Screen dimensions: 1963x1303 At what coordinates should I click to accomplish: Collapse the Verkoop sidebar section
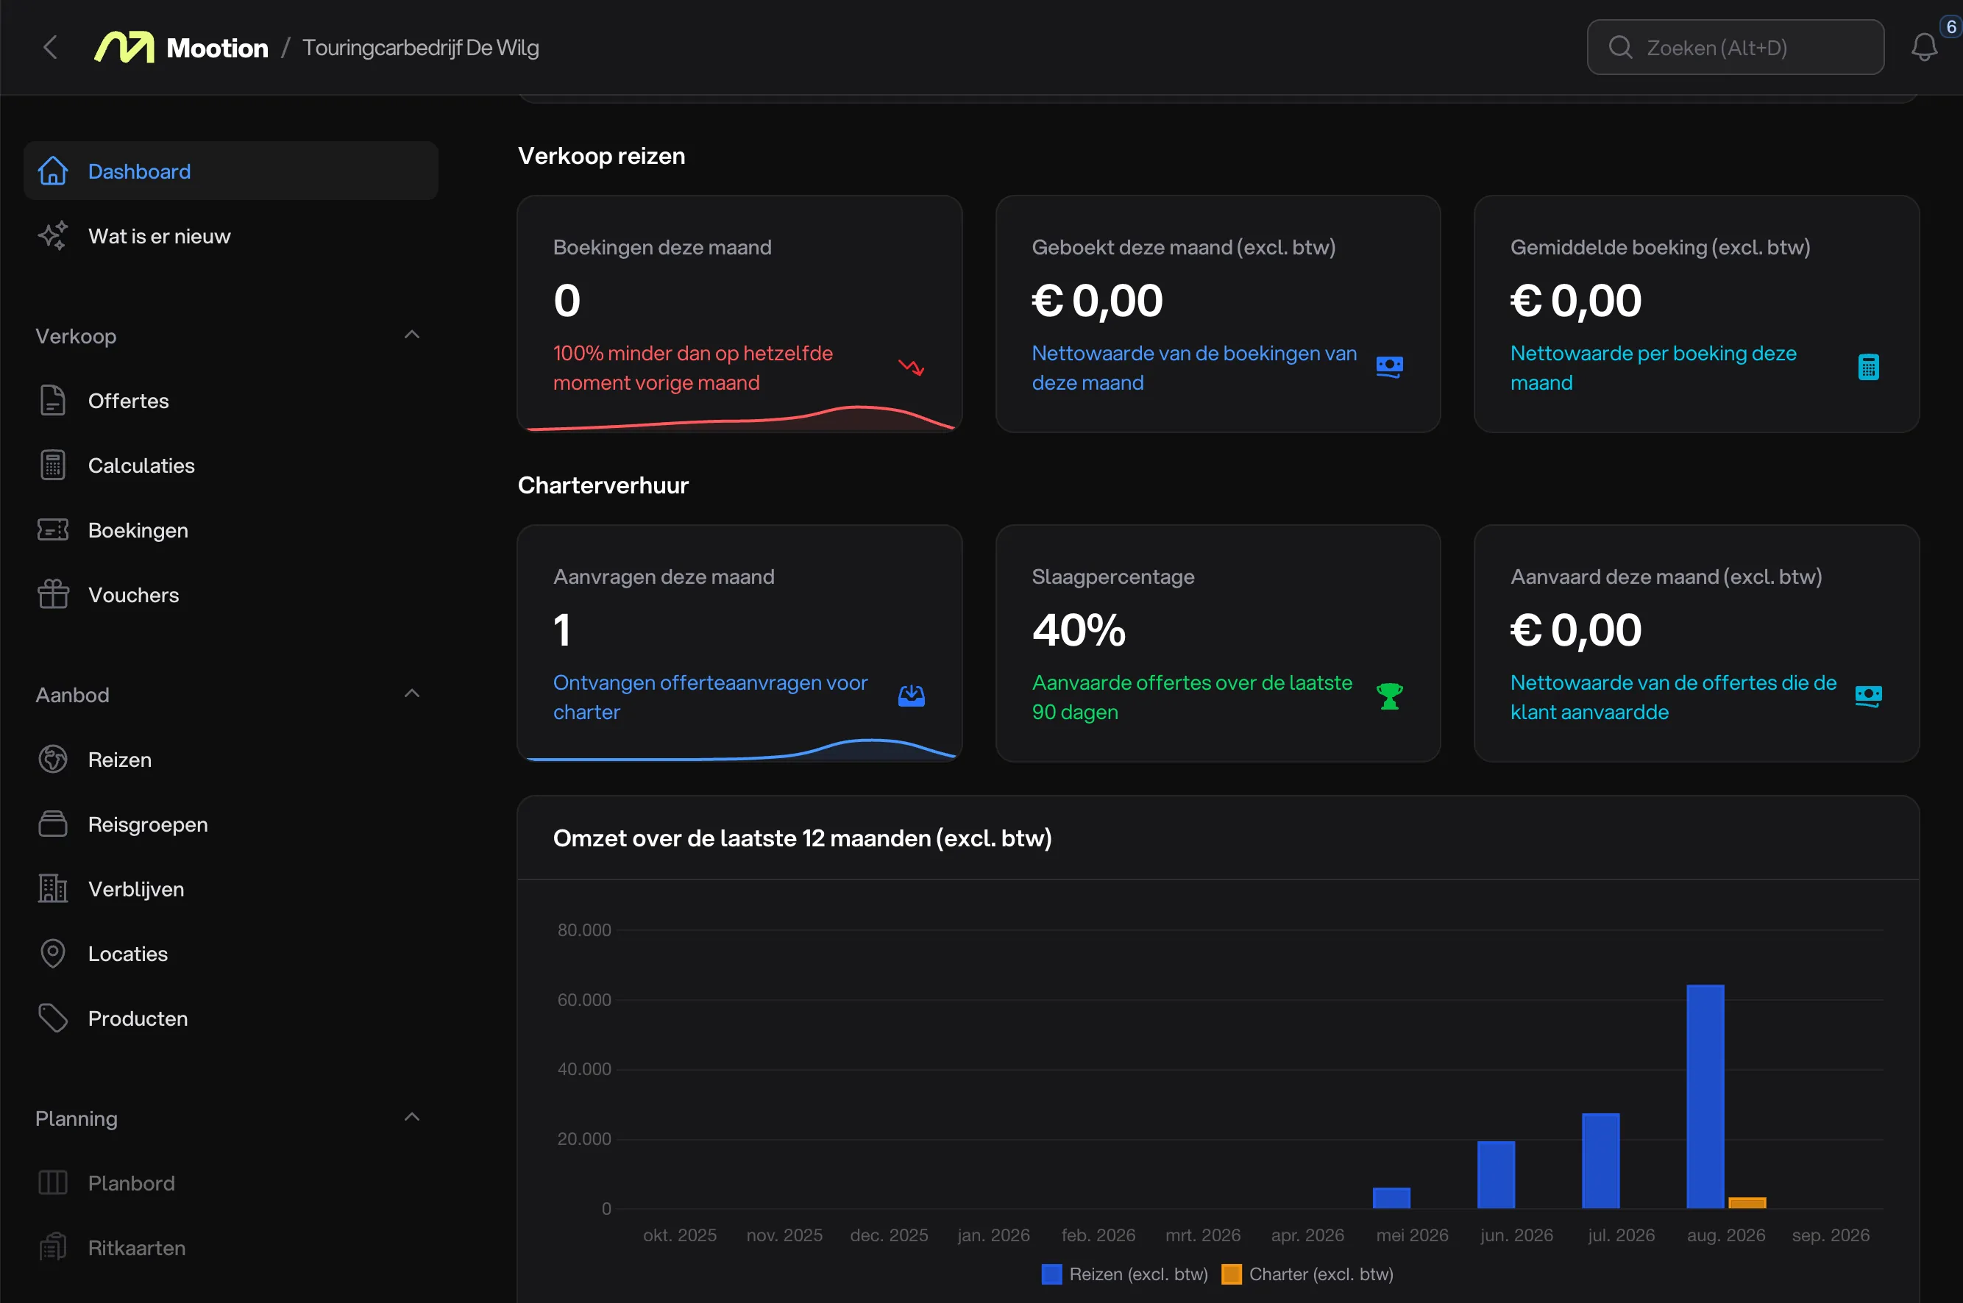[411, 335]
